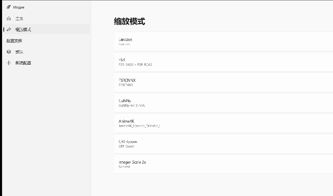Expand the Lanczos scaling mode card
This screenshot has width=333, height=196.
223,42
